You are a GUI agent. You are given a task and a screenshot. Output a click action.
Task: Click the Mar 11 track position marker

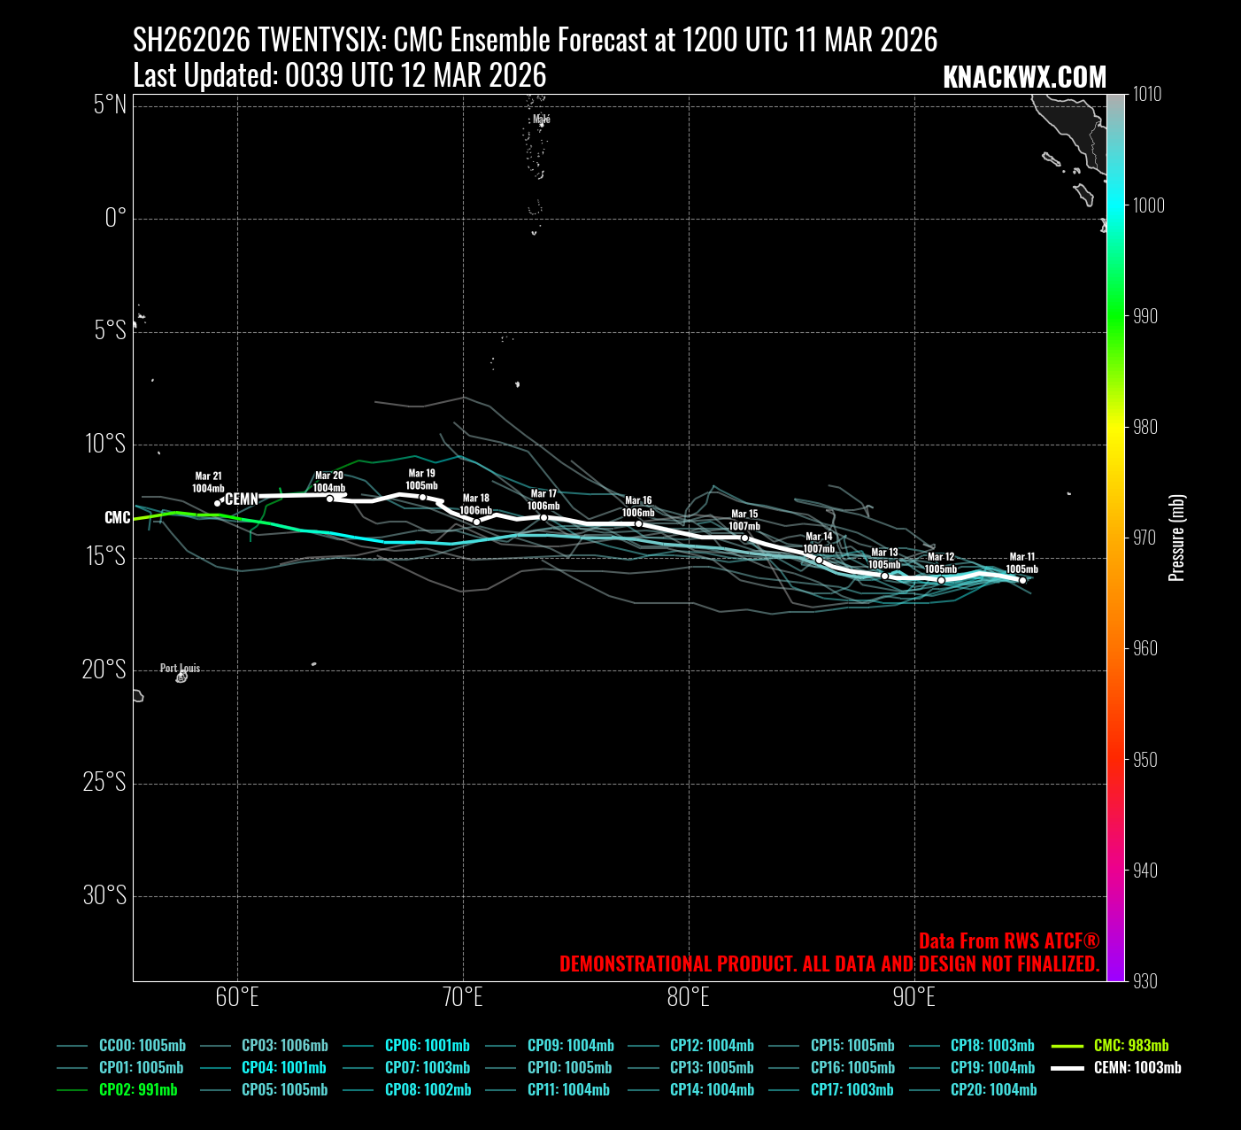pos(1022,580)
